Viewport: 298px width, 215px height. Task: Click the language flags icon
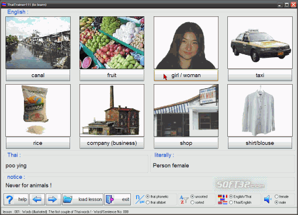coord(223,199)
